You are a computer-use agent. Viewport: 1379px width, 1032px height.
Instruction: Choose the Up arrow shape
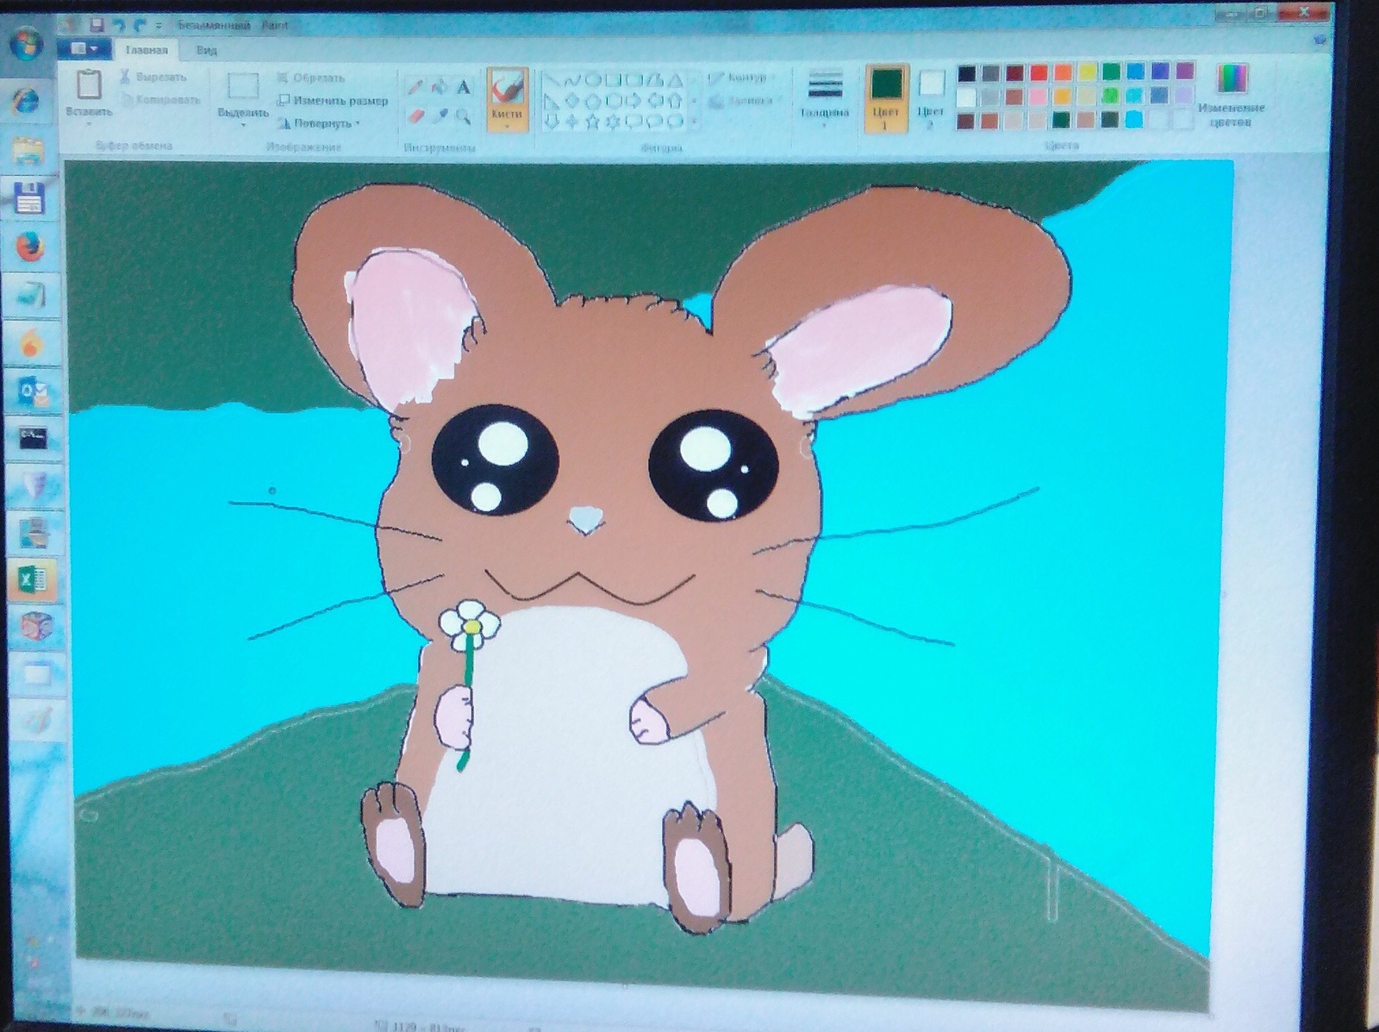[675, 101]
